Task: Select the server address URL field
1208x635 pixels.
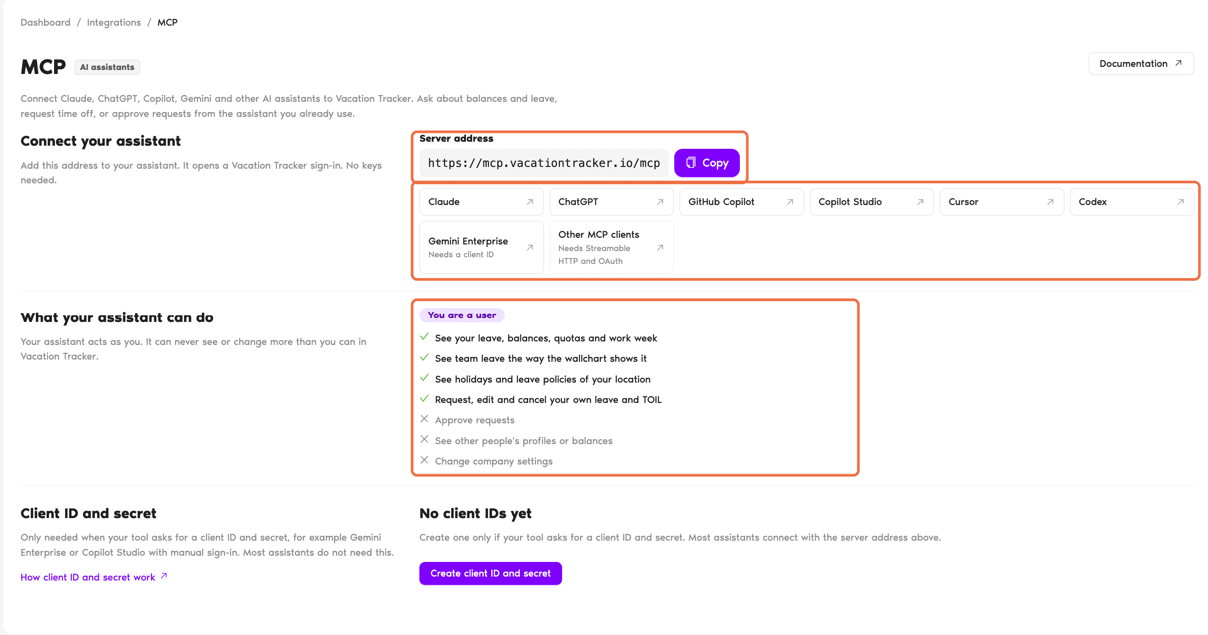Action: [x=543, y=163]
